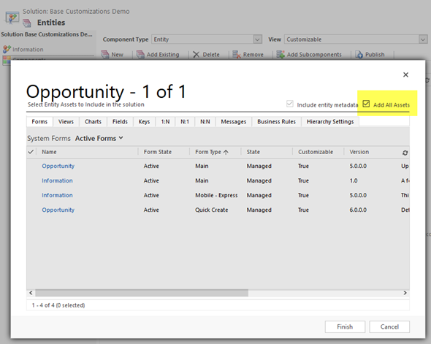Sort by the Customizable column header
This screenshot has width=431, height=344.
pyautogui.click(x=316, y=152)
